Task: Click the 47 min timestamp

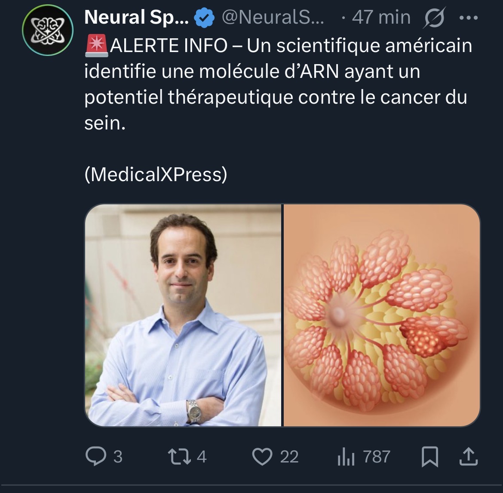Action: [381, 18]
